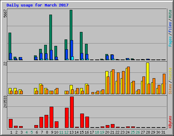Click the tallest red KBytes bar for day 13
174x136 pixels.
72,112
